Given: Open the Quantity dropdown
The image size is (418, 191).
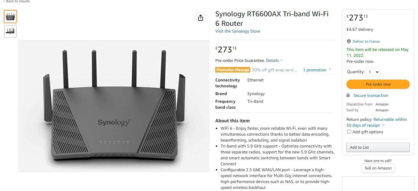Looking at the screenshot, I should pos(373,72).
